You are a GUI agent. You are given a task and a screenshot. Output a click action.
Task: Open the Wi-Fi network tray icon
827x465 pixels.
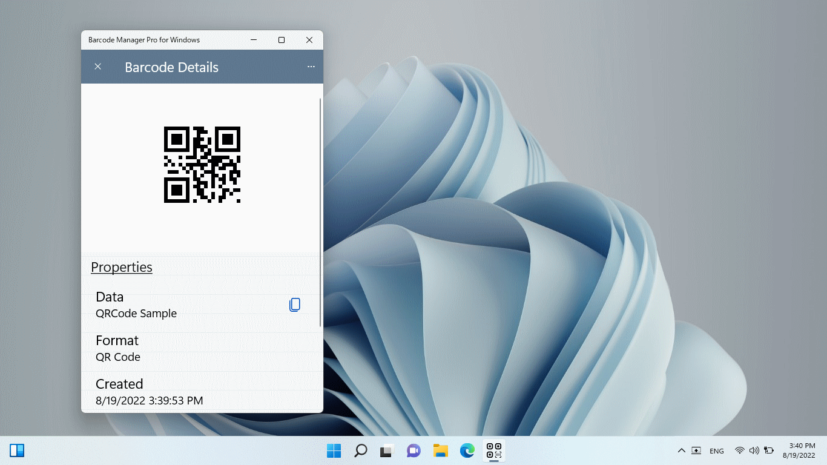coord(739,450)
